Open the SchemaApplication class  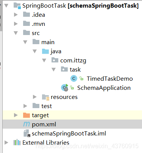(104, 88)
